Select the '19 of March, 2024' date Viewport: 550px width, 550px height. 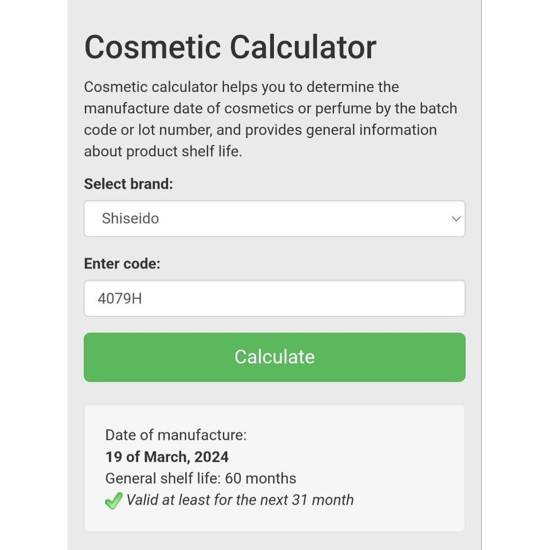[167, 457]
